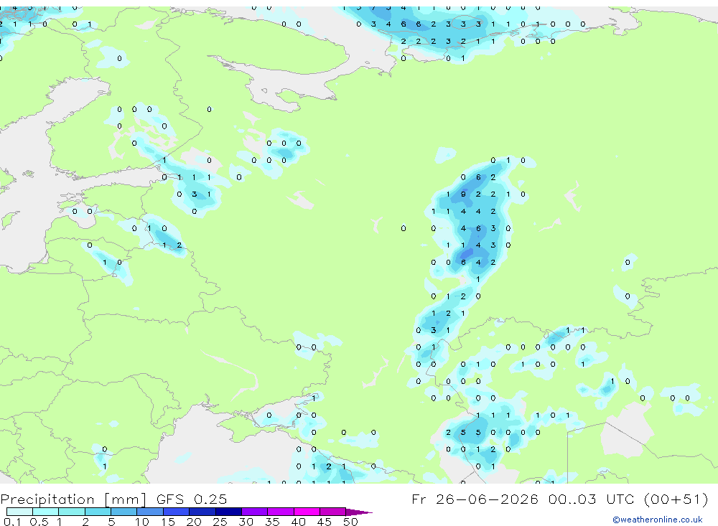Click the '30' legend scale label
718x526 pixels.
click(x=246, y=522)
